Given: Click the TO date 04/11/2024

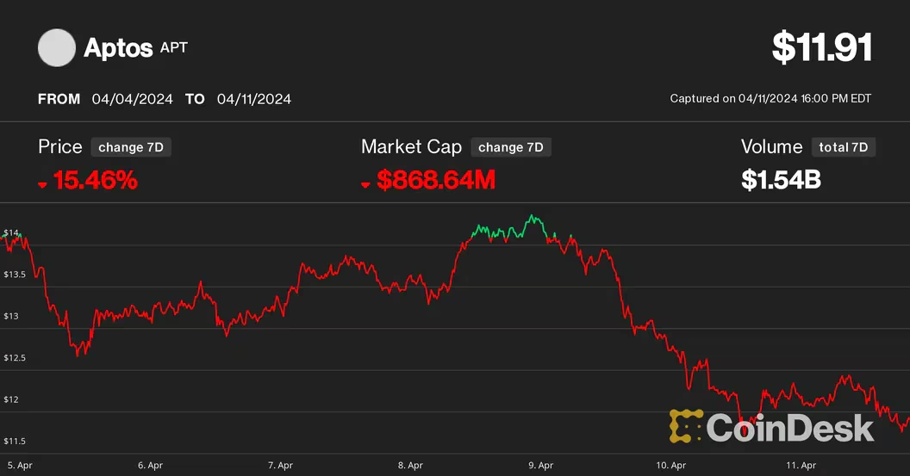Looking at the screenshot, I should click(254, 99).
